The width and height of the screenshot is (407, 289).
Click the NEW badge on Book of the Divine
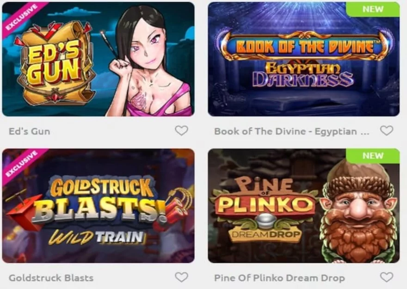[373, 9]
